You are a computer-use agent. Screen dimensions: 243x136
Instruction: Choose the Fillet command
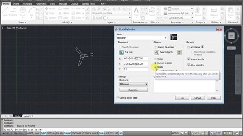tap(76, 13)
